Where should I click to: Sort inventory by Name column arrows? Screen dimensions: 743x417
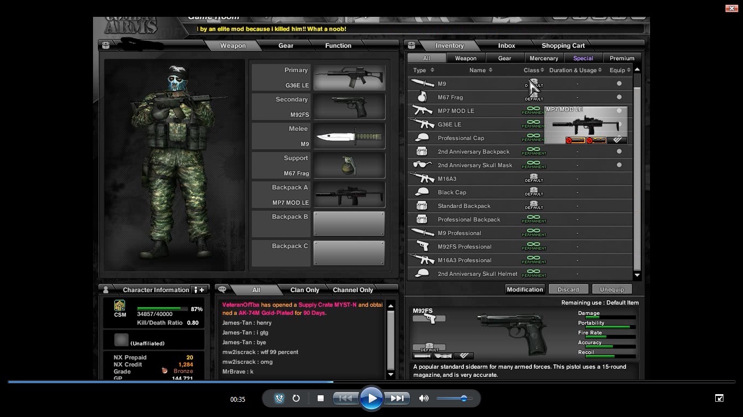pyautogui.click(x=490, y=70)
